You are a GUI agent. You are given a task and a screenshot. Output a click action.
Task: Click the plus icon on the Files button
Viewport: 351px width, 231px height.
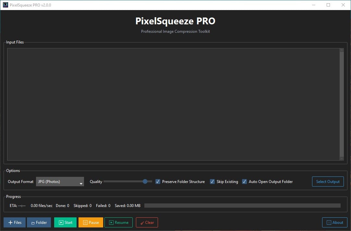pyautogui.click(x=10, y=222)
